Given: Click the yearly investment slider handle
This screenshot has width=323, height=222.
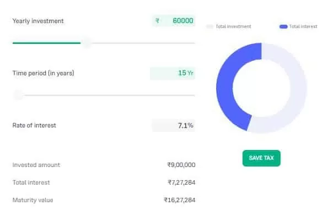Looking at the screenshot, I should (87, 43).
